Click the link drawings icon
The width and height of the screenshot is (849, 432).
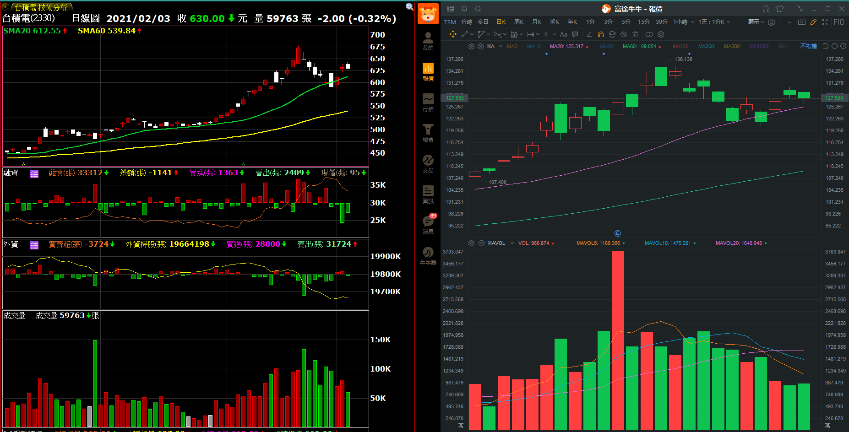point(649,34)
